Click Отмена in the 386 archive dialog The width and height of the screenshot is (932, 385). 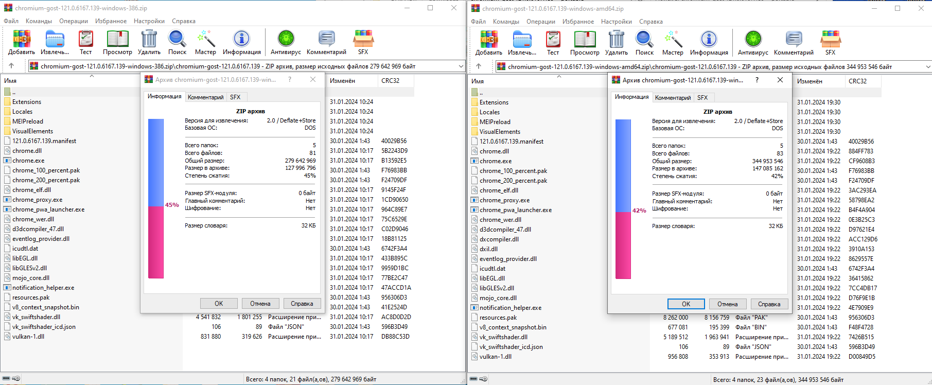click(x=260, y=304)
